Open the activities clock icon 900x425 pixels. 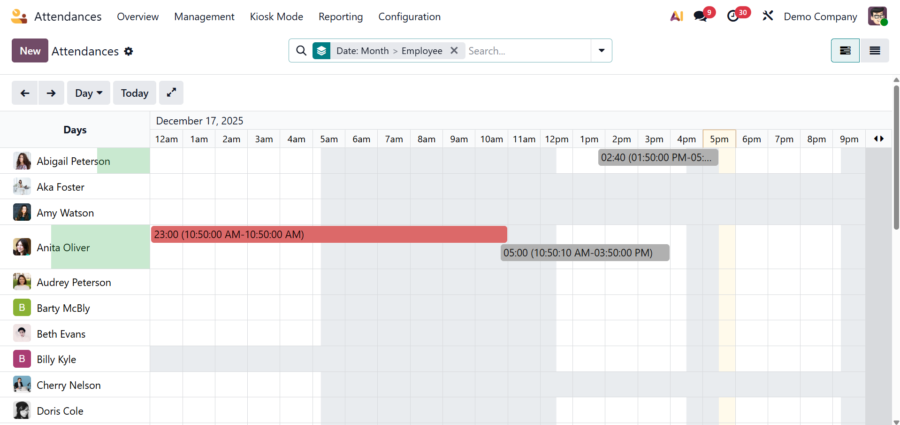coord(733,16)
